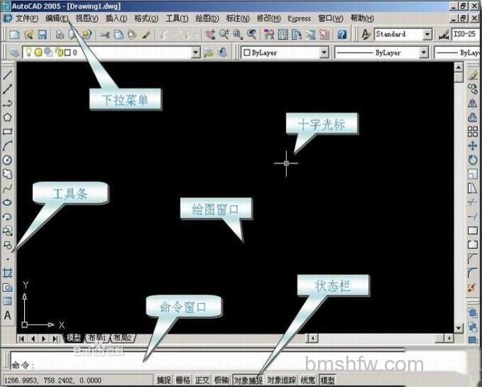This screenshot has height=387, width=482.
Task: Switch to the 模型 model tab
Action: (74, 338)
